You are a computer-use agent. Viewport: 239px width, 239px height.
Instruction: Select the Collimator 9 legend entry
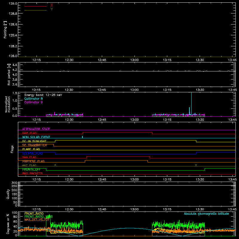[x=33, y=102]
